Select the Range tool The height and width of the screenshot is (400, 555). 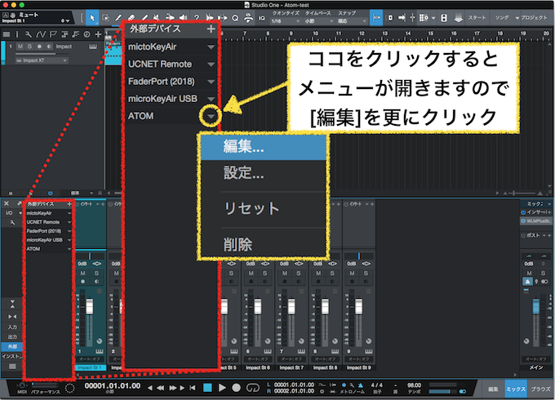105,18
